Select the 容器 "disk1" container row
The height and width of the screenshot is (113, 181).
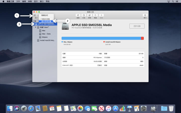(x=45, y=27)
